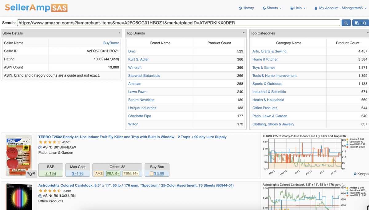Click the $8.99 price tag
Image resolution: width=369 pixels, height=210 pixels.
tap(31, 174)
